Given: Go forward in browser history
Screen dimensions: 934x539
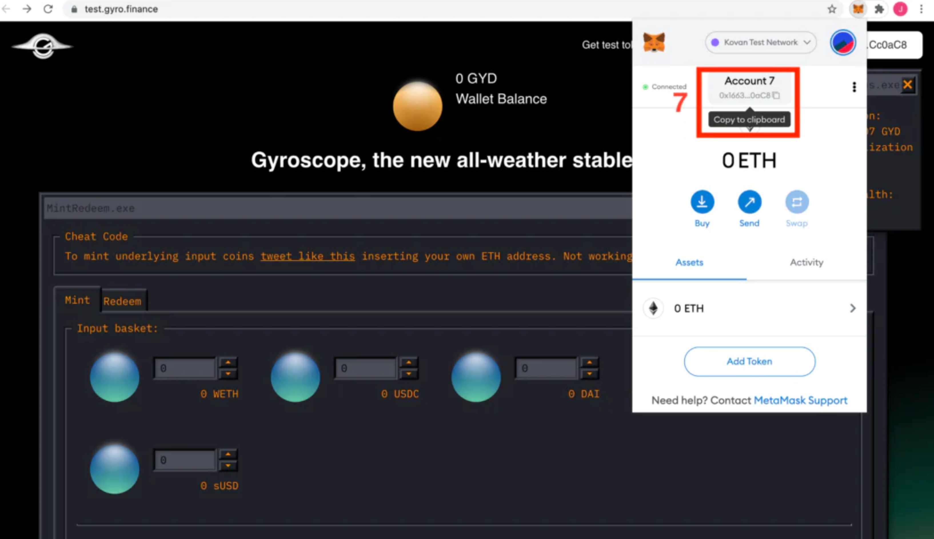Looking at the screenshot, I should coord(27,9).
